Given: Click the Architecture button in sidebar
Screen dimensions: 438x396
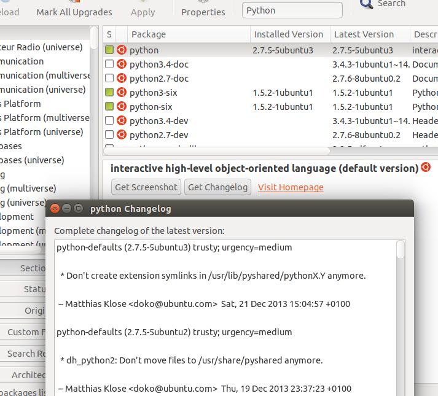Looking at the screenshot, I should [x=23, y=375].
